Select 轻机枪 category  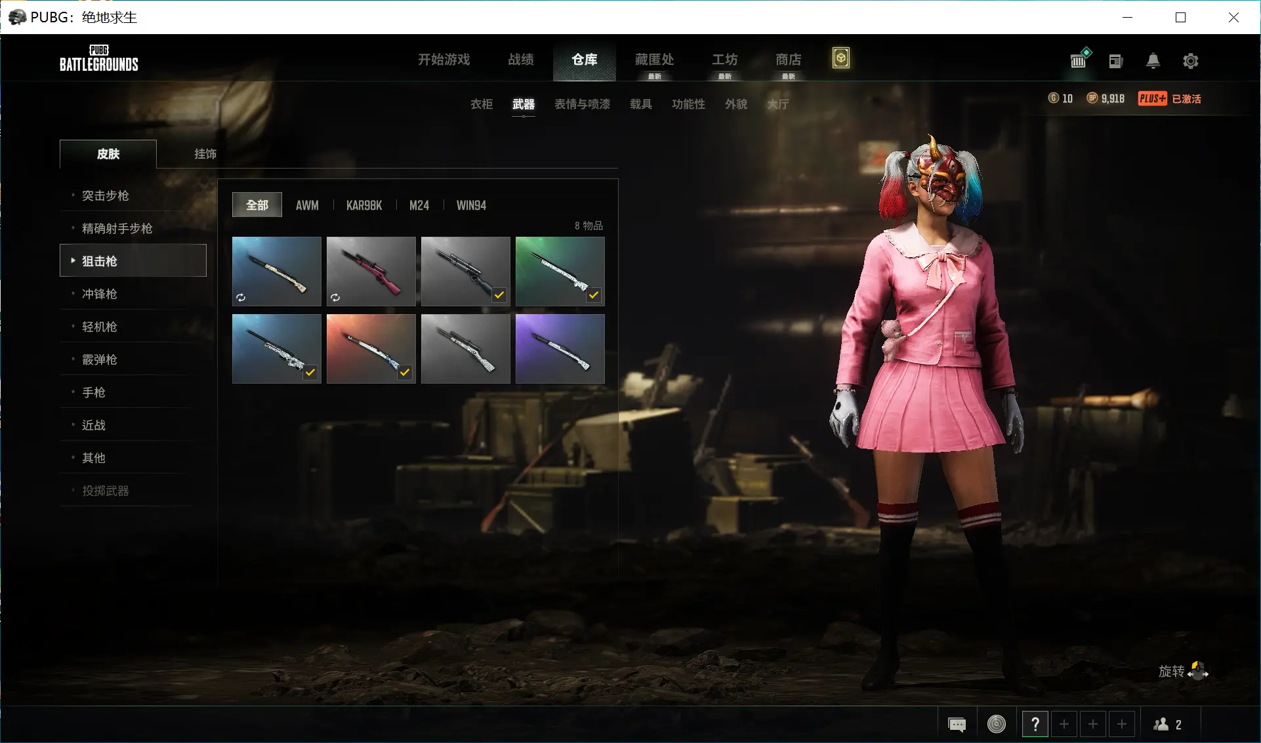(x=133, y=327)
